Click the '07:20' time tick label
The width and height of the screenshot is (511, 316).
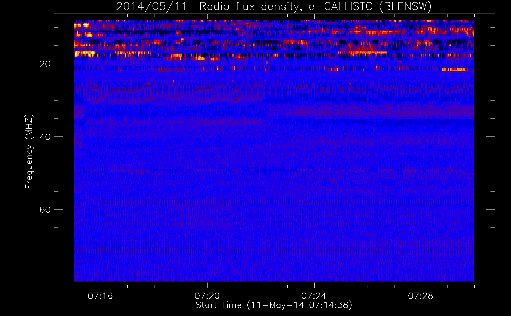point(207,296)
